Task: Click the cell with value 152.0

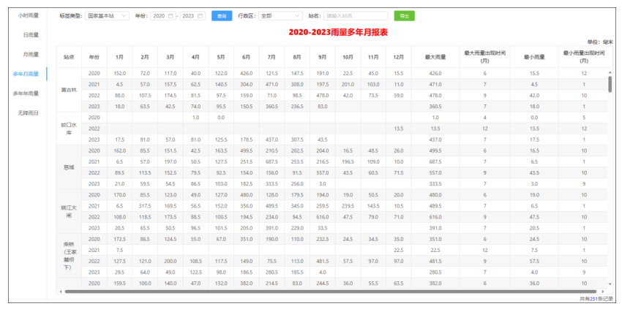Action: coord(119,73)
